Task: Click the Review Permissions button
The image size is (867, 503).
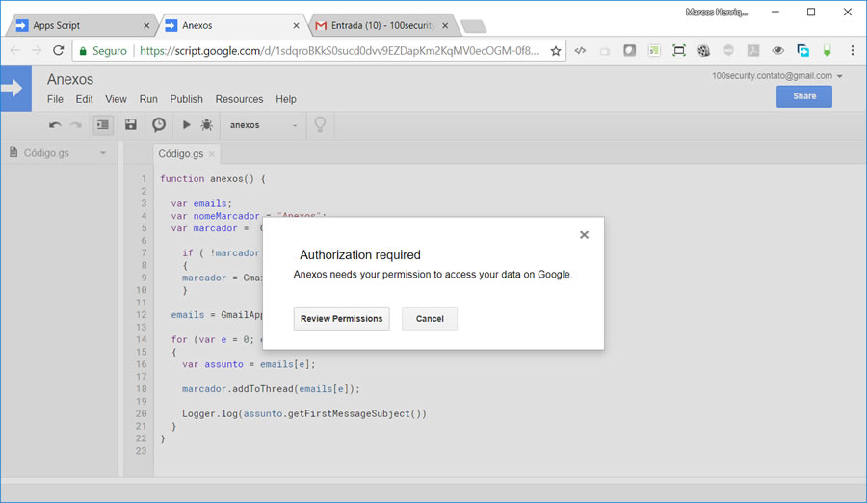Action: click(x=341, y=319)
